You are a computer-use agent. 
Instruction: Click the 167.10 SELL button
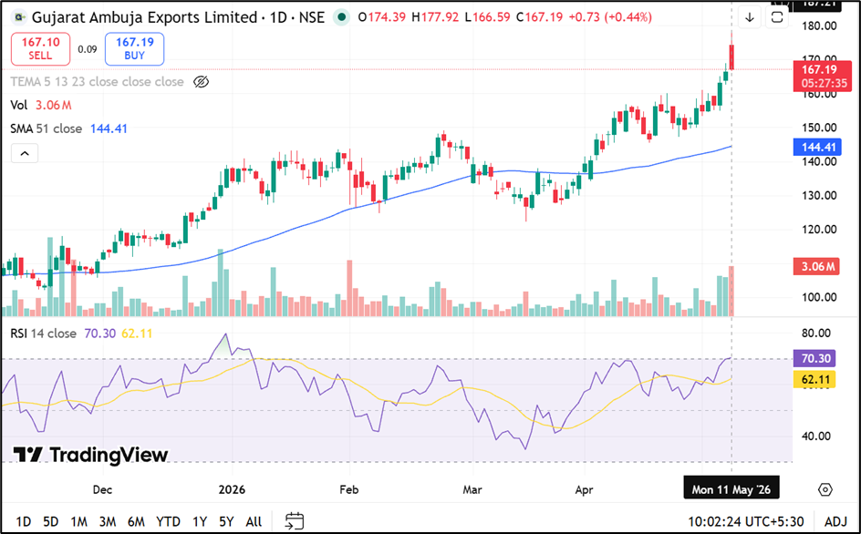(x=41, y=49)
